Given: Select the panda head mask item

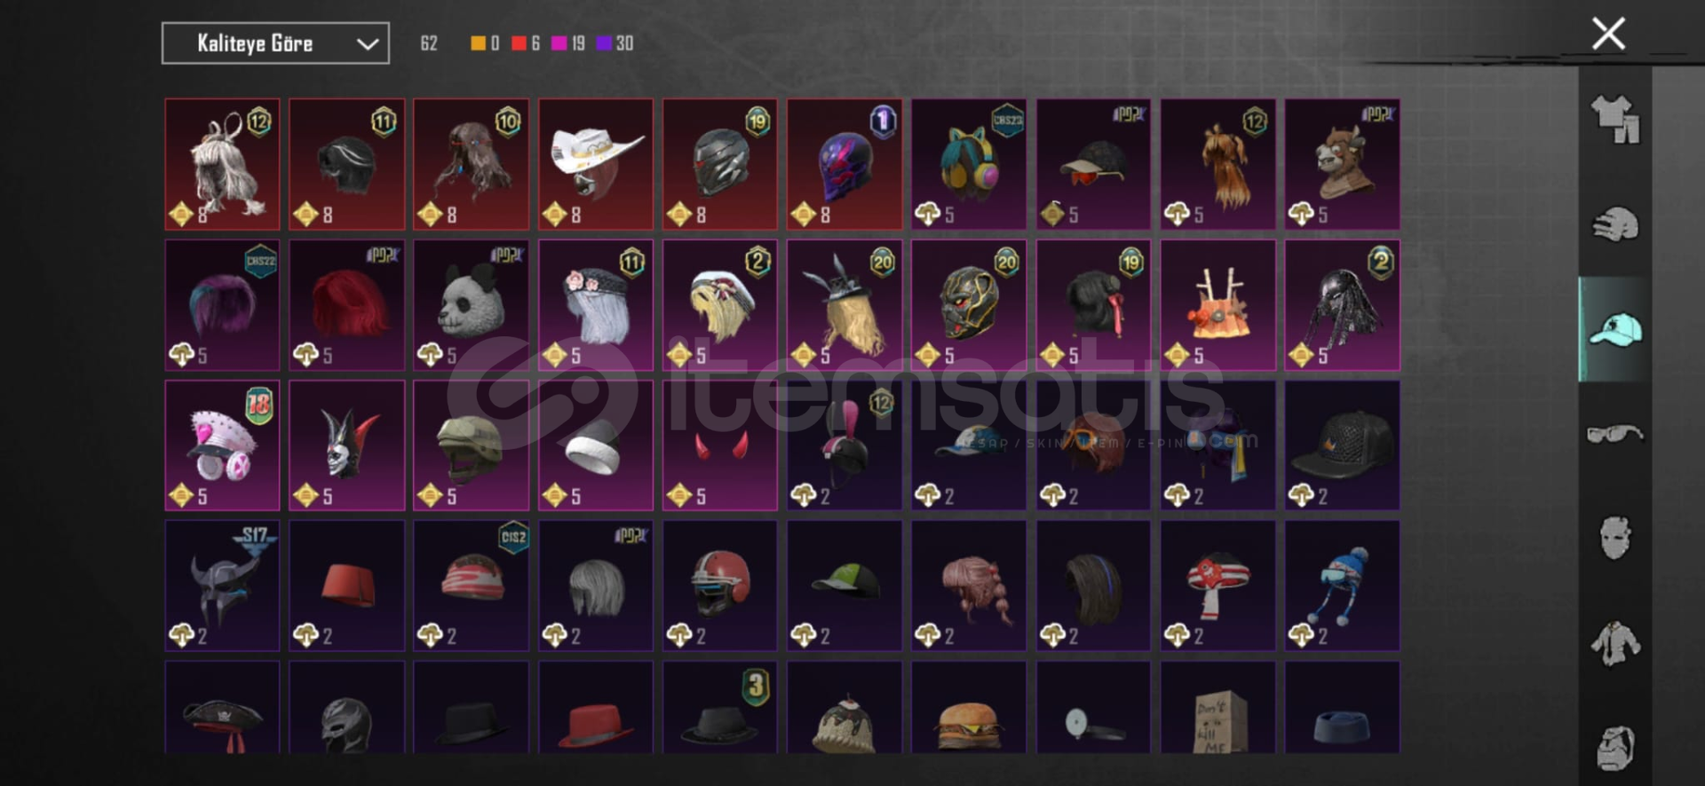Looking at the screenshot, I should pos(472,304).
